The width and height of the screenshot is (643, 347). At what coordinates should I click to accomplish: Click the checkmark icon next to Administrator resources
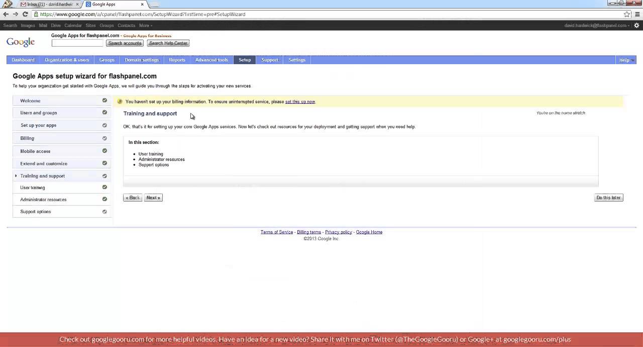[104, 199]
